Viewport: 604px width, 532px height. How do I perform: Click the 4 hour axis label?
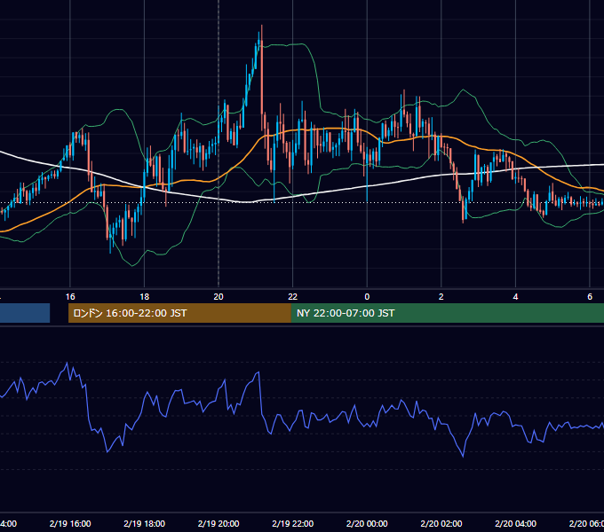[515, 297]
